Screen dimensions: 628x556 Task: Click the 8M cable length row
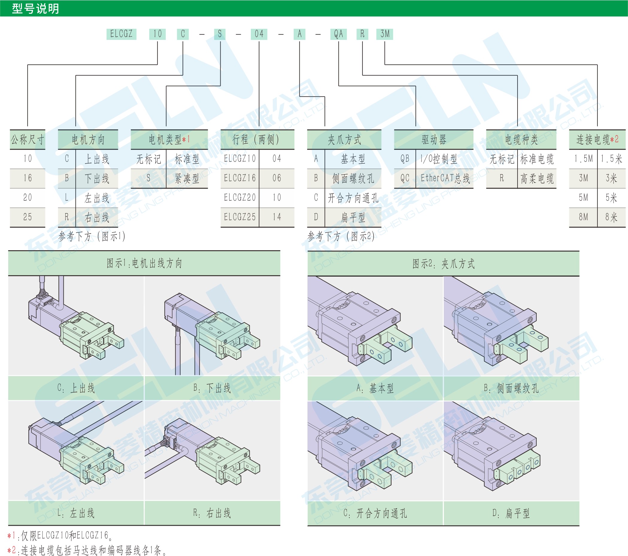[x=583, y=217]
